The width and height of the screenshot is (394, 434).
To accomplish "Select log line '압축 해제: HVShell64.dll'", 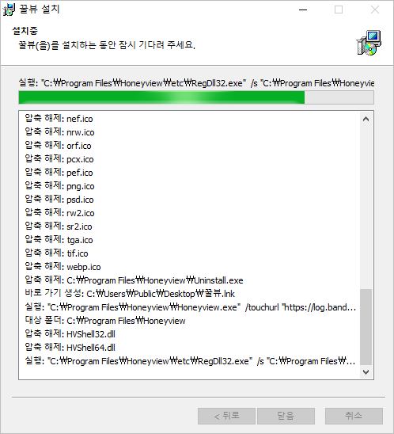I will tap(70, 348).
